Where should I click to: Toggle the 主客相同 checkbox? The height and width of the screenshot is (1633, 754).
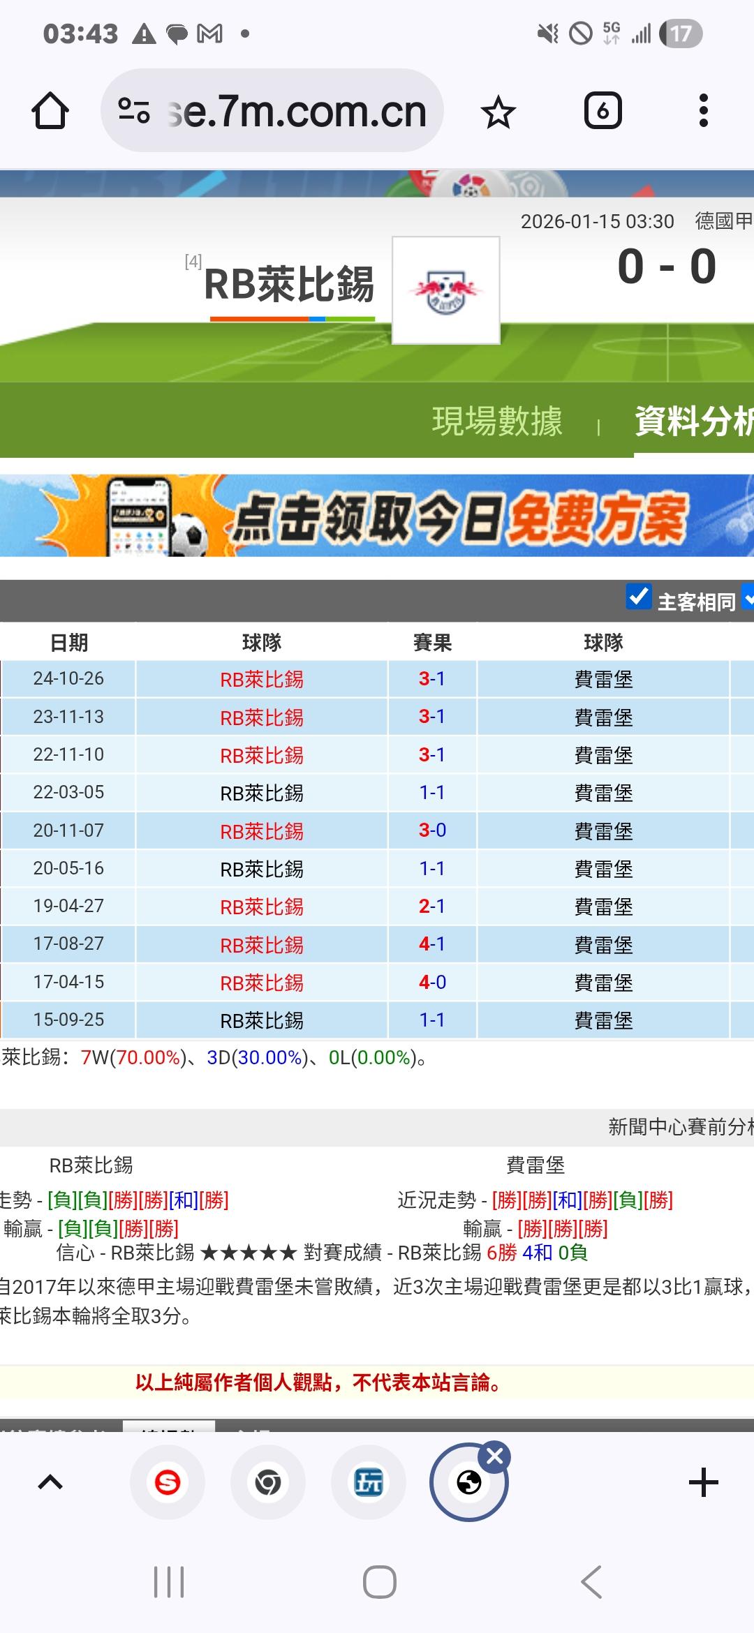(x=639, y=597)
